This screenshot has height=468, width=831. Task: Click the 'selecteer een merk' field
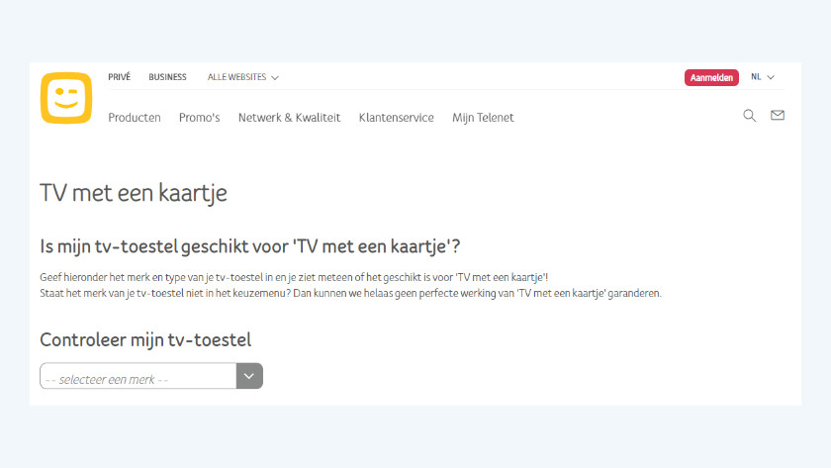click(x=138, y=377)
